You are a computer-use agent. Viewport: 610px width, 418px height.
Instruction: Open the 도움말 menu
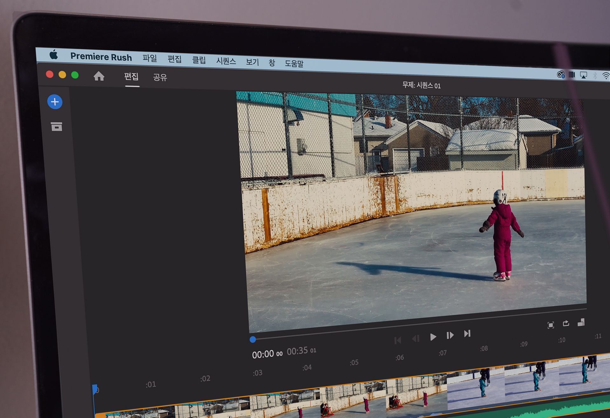point(294,64)
